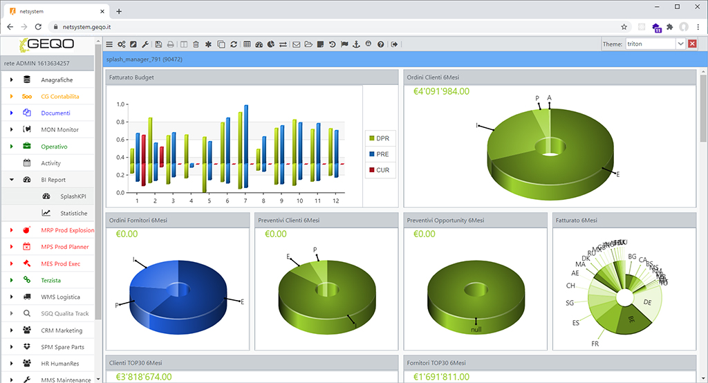This screenshot has height=383, width=708.
Task: Click the logout exit icon
Action: tap(394, 44)
